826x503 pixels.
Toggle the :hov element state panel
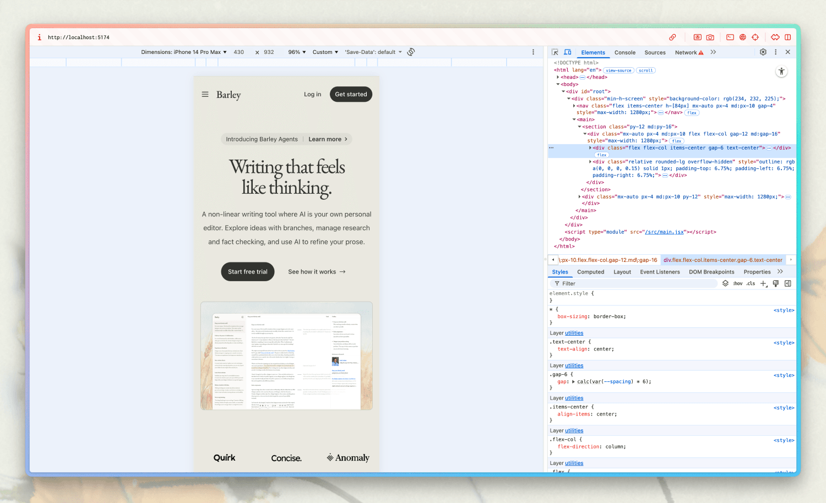(738, 283)
